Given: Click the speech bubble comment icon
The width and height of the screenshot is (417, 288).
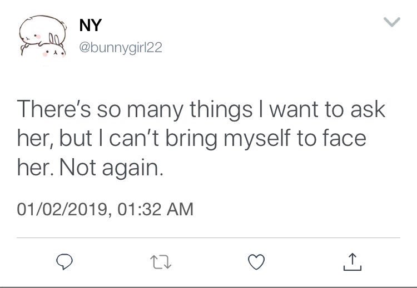Looking at the screenshot, I should pyautogui.click(x=62, y=260).
